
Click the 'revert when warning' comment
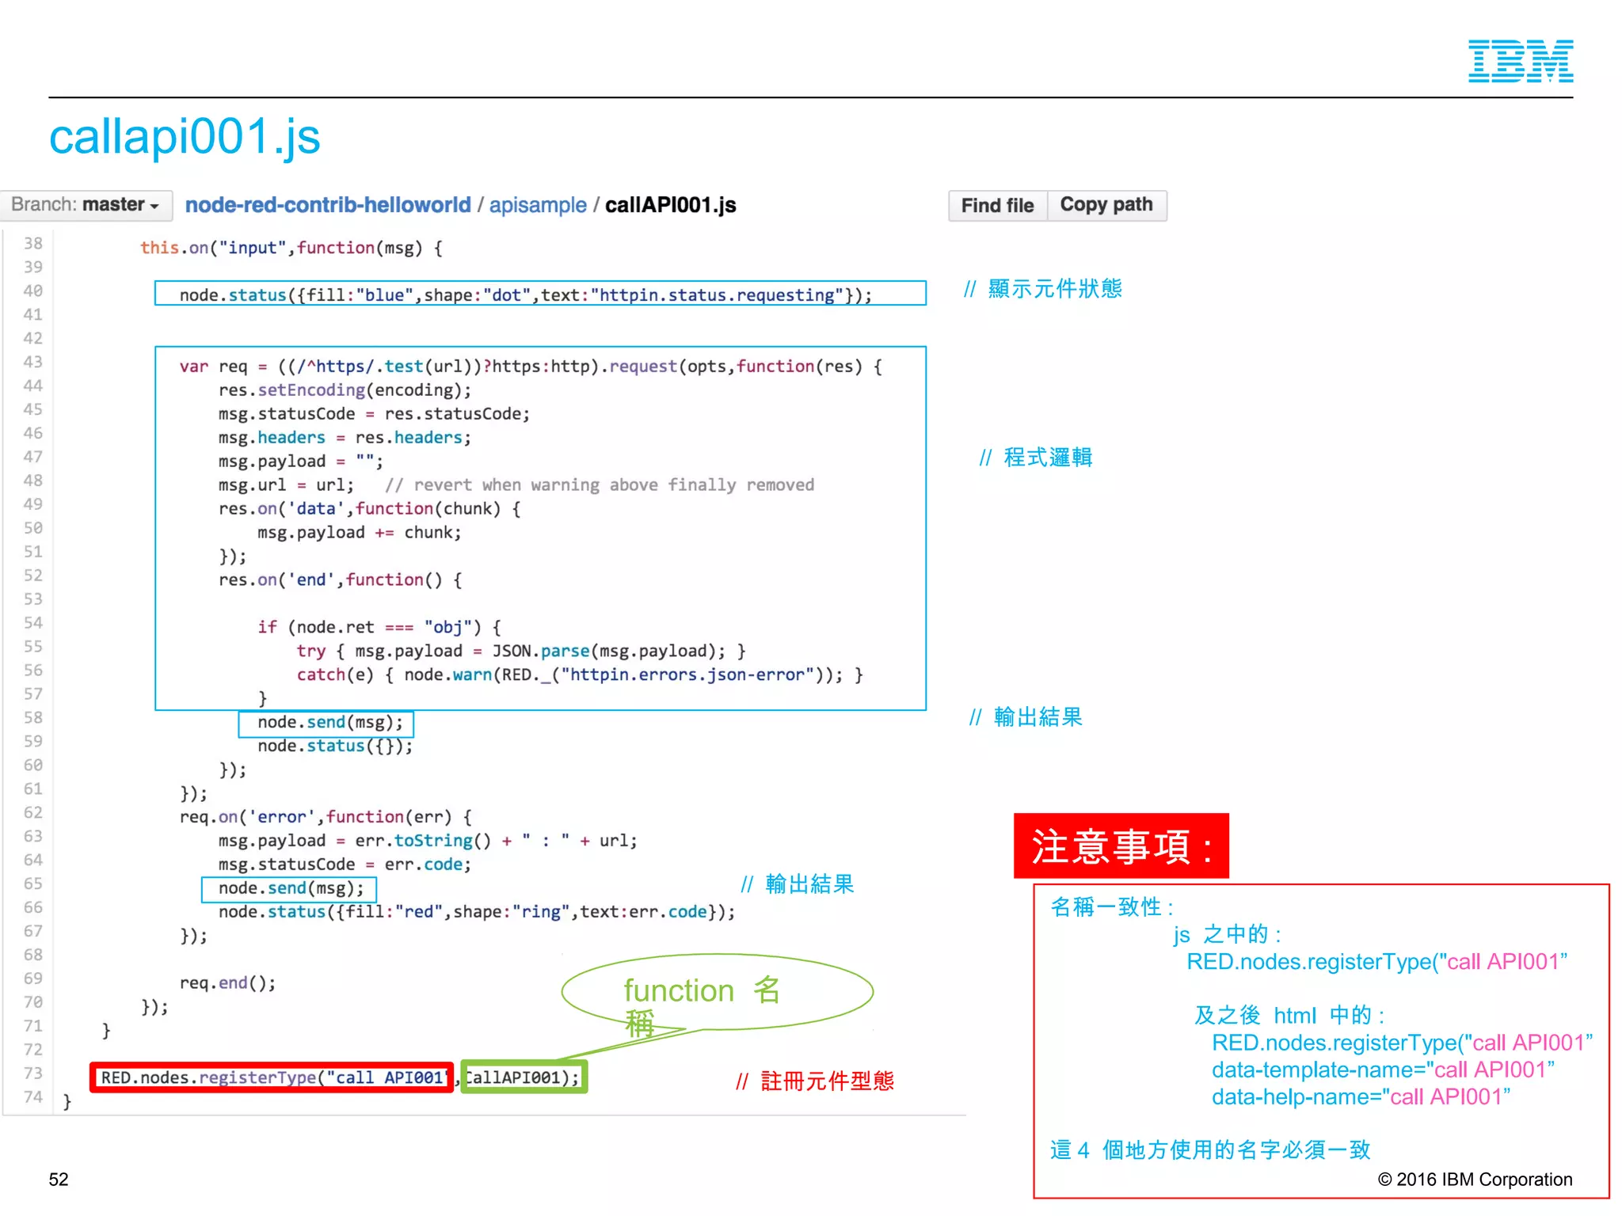coord(600,485)
